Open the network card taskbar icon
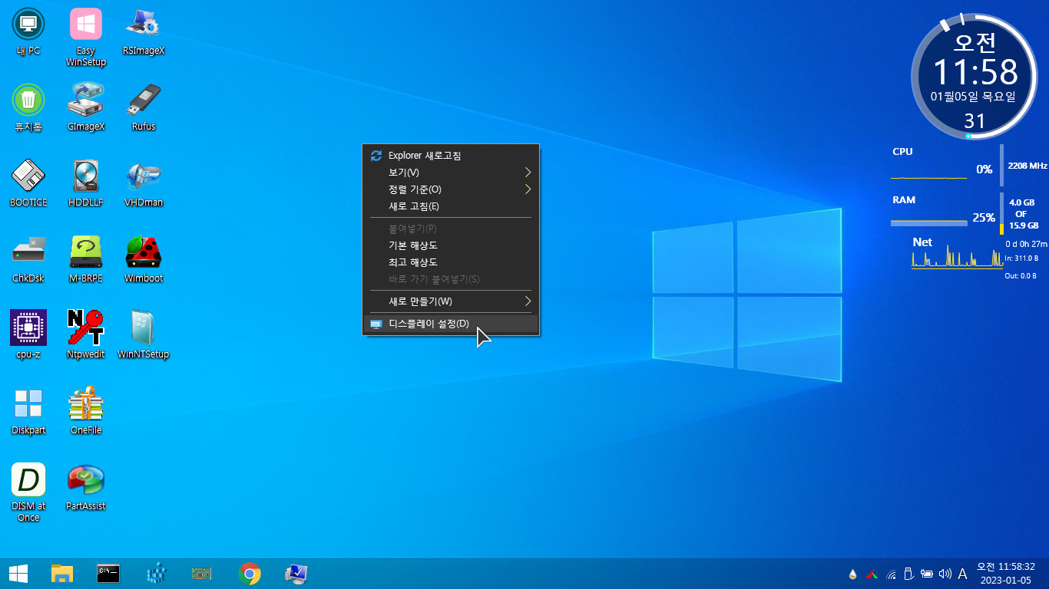The image size is (1049, 589). point(202,574)
